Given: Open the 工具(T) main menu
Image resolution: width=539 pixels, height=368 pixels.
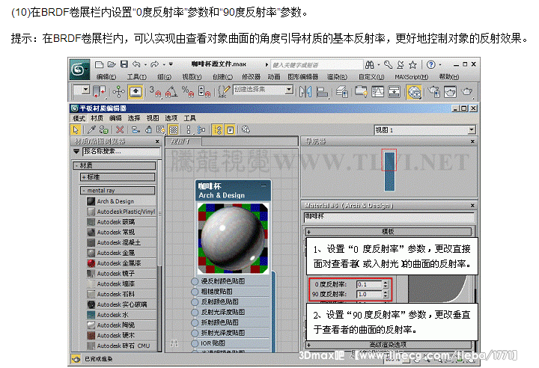Looking at the screenshot, I should (x=137, y=77).
